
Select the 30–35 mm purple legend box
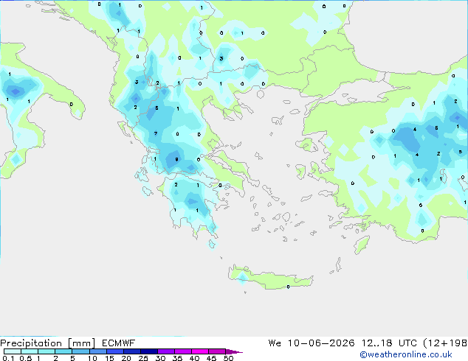[x=166, y=351]
